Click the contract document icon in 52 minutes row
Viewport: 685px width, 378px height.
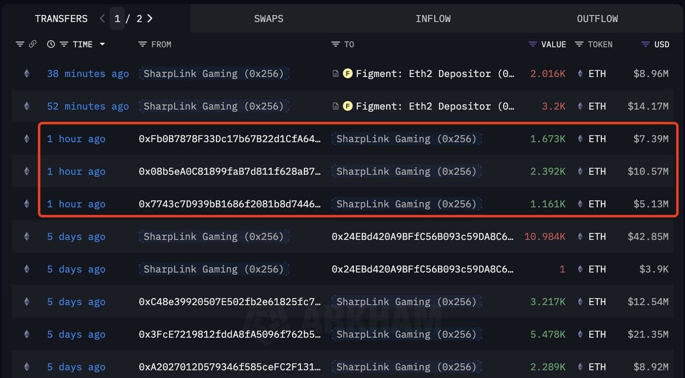[336, 106]
